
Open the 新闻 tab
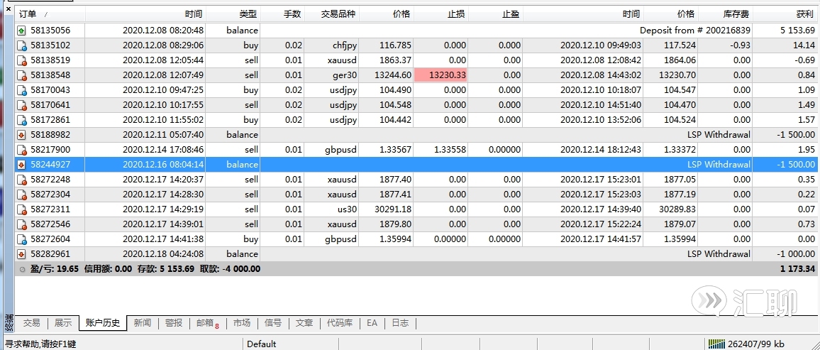[143, 323]
